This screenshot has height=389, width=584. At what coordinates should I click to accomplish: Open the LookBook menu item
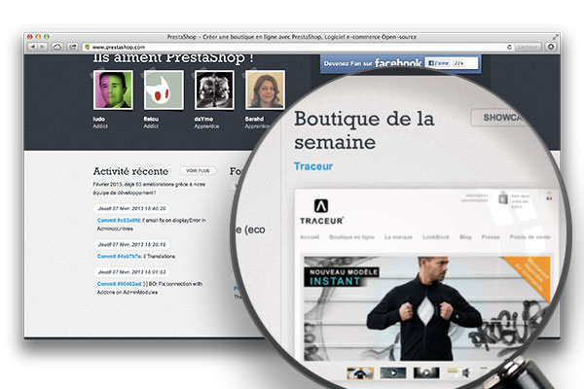(x=436, y=237)
